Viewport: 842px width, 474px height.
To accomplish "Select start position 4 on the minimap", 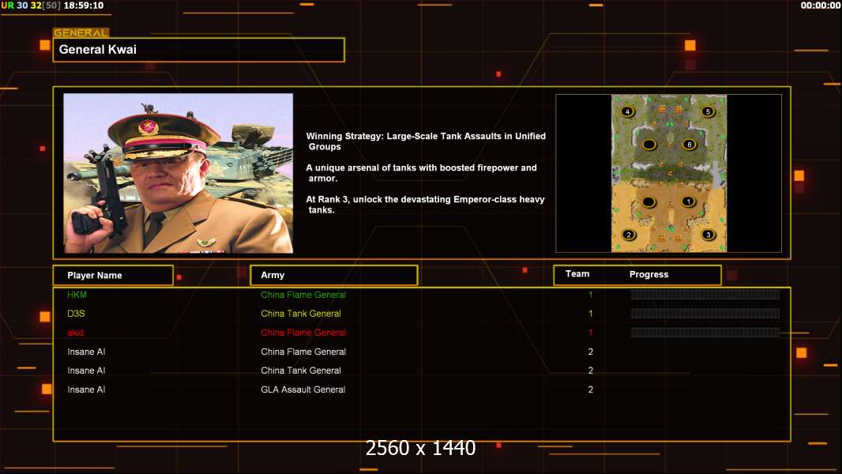I will (x=627, y=111).
